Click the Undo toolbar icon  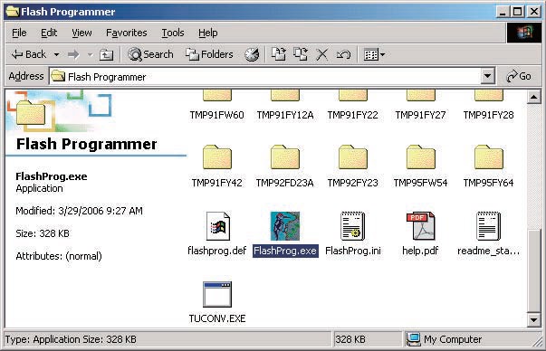click(x=343, y=54)
